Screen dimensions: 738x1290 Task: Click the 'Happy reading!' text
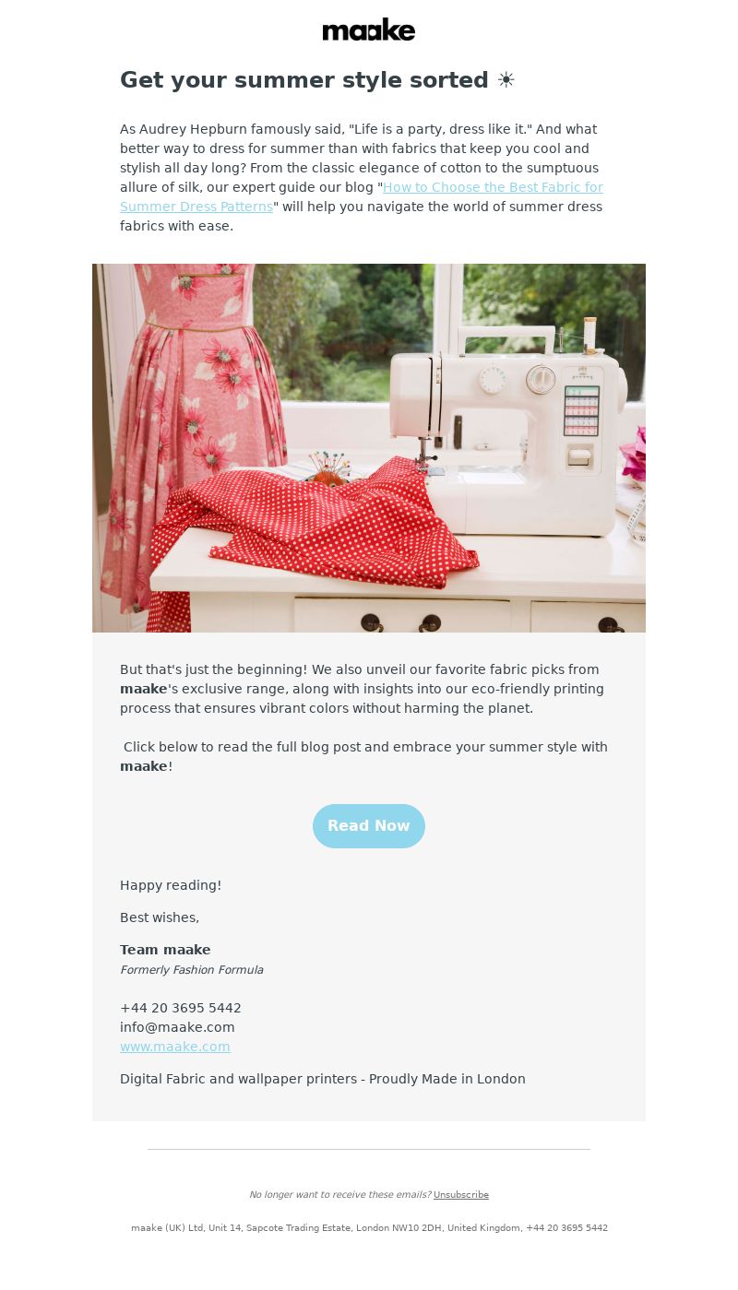coord(171,885)
